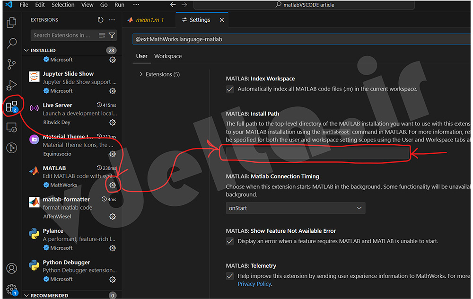Open the matlab-formatter manage gear

(113, 216)
